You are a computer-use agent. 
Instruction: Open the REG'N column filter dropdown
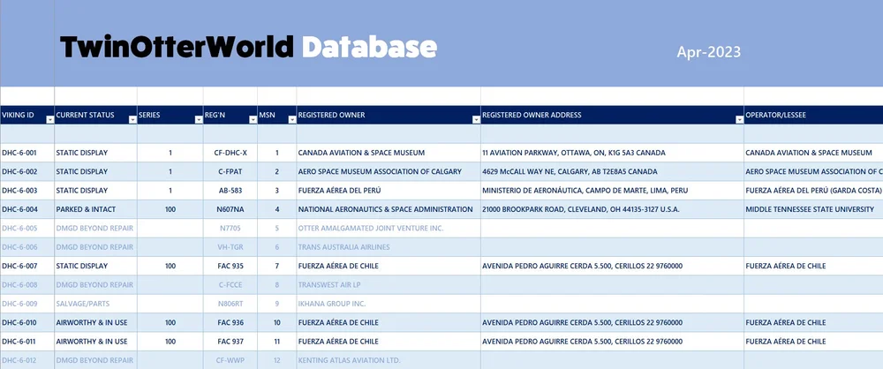click(253, 119)
